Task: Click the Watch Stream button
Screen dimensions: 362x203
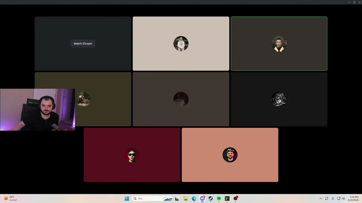Action: pyautogui.click(x=83, y=43)
